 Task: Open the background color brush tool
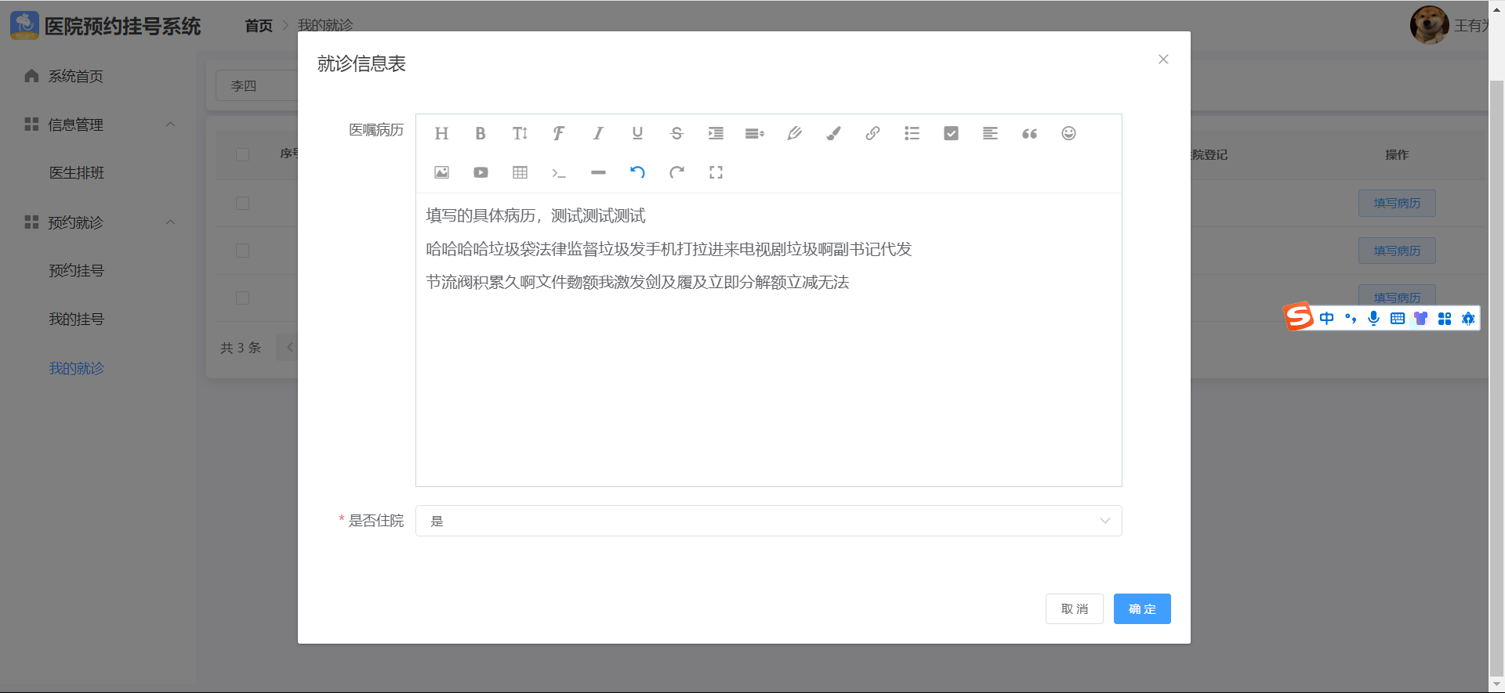click(x=833, y=133)
